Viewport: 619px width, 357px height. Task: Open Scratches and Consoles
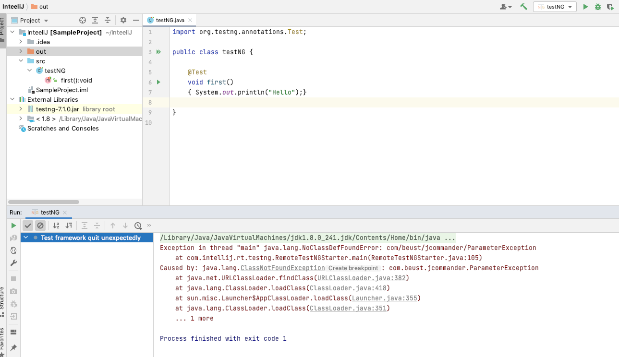(63, 128)
